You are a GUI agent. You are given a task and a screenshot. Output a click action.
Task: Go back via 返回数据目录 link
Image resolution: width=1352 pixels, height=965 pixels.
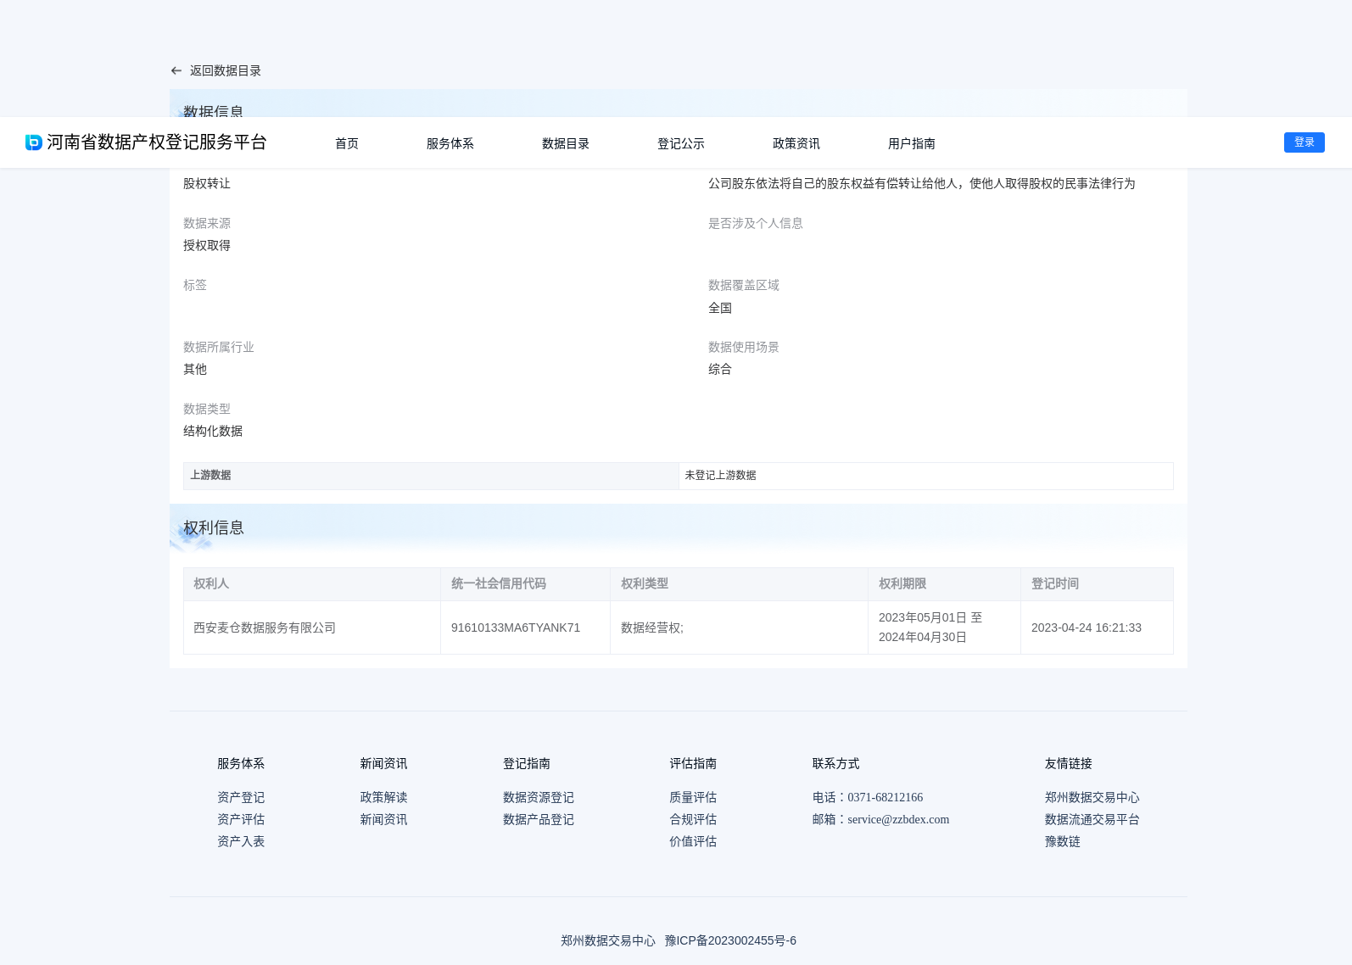coord(226,71)
